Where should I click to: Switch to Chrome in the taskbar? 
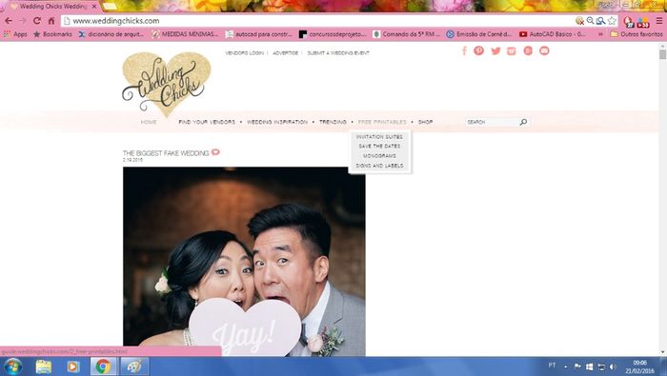coord(103,366)
